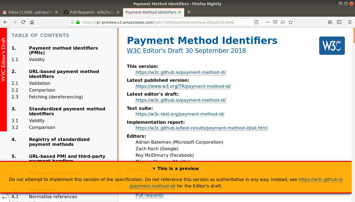Reload the current page
This screenshot has width=355, height=202.
coord(23,22)
